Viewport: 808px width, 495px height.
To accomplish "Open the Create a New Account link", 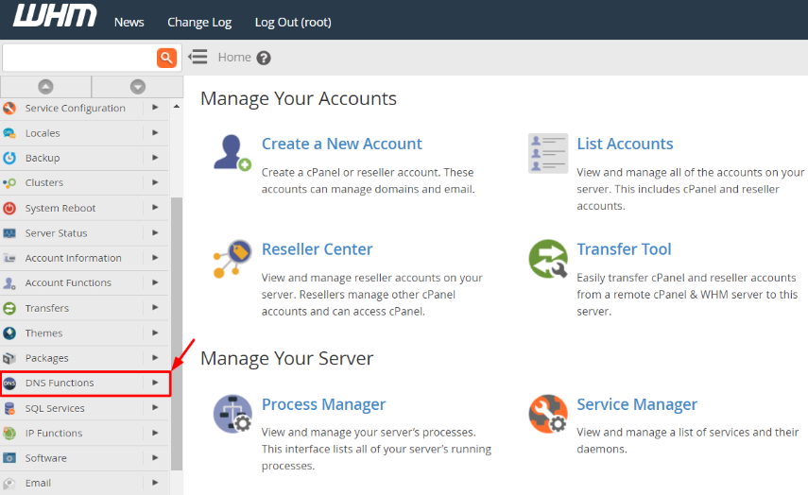I will [x=342, y=144].
